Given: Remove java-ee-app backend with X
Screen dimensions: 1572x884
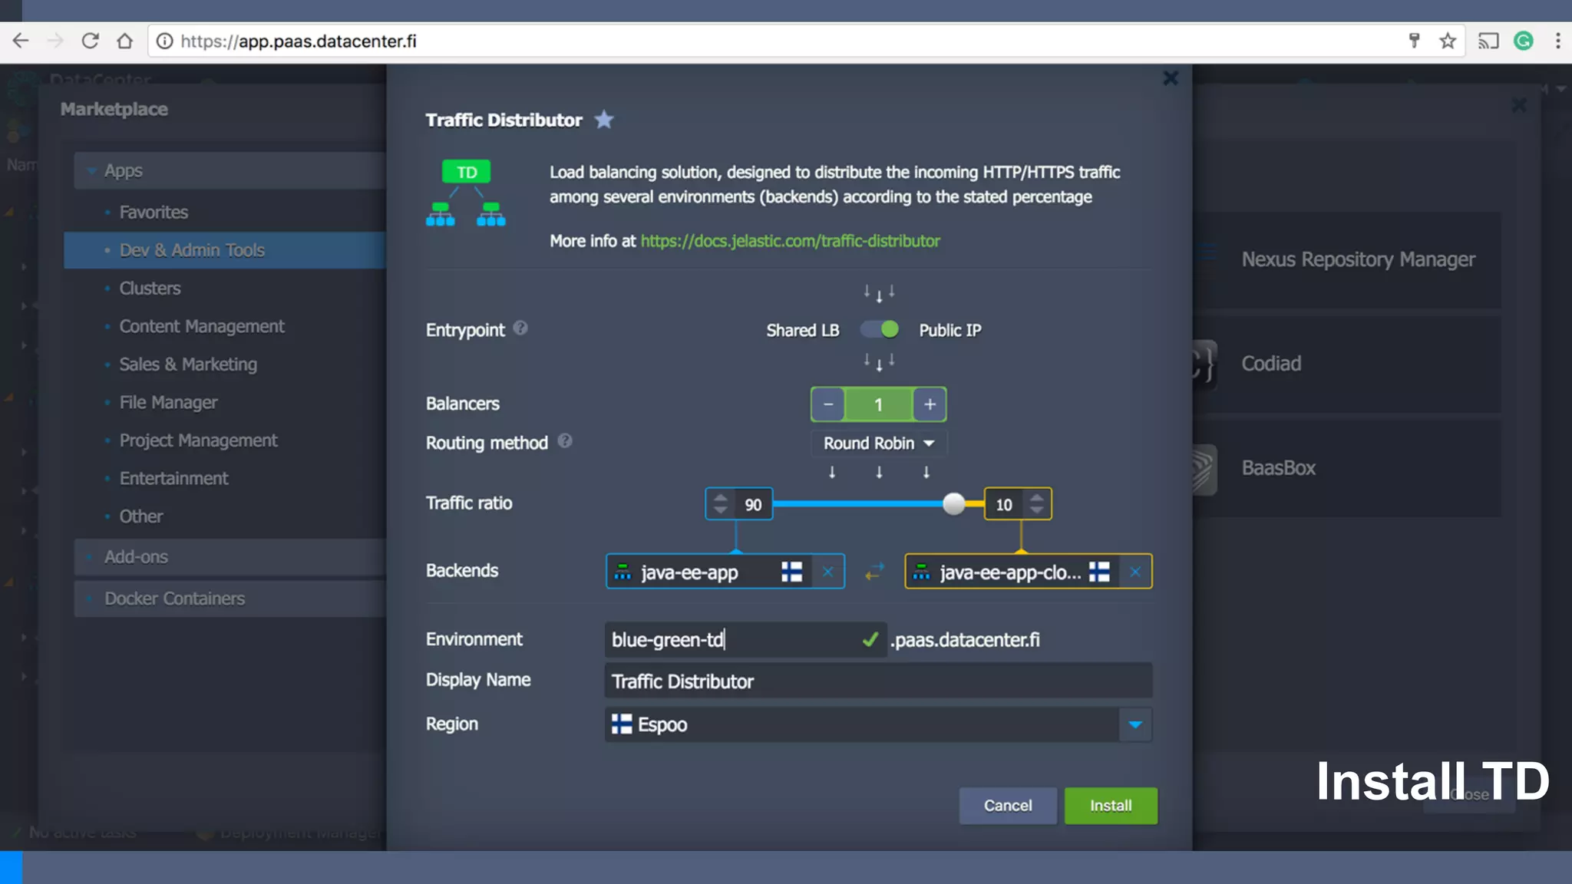Looking at the screenshot, I should coord(827,572).
